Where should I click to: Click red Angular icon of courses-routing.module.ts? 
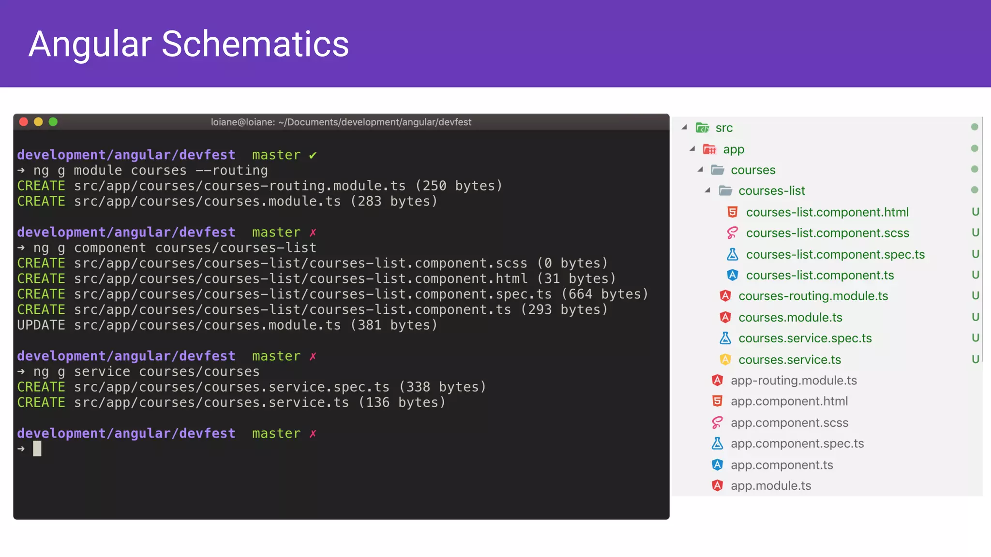coord(725,296)
